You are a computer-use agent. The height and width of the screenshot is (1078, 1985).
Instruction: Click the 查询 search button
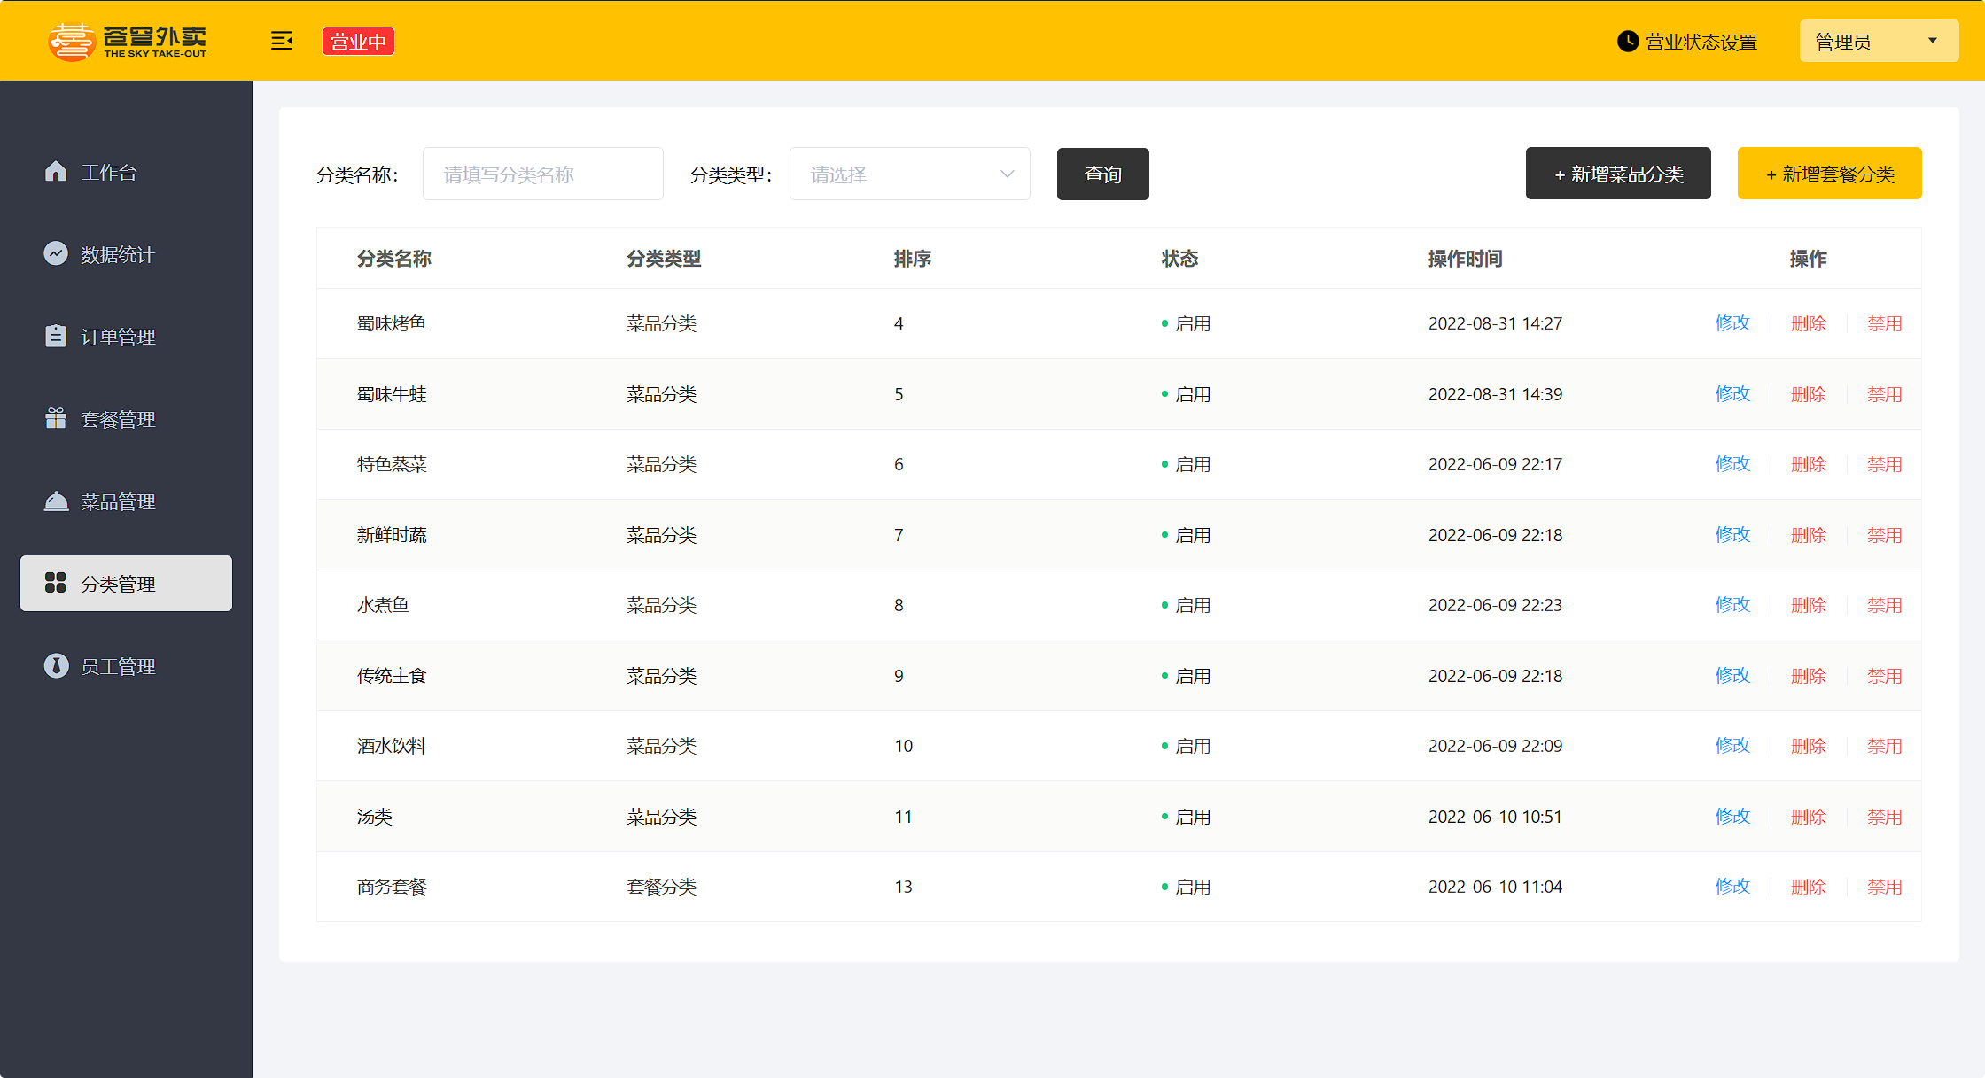1102,174
